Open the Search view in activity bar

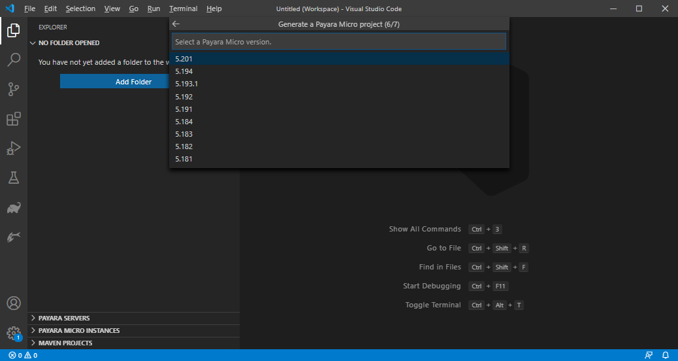tap(13, 60)
